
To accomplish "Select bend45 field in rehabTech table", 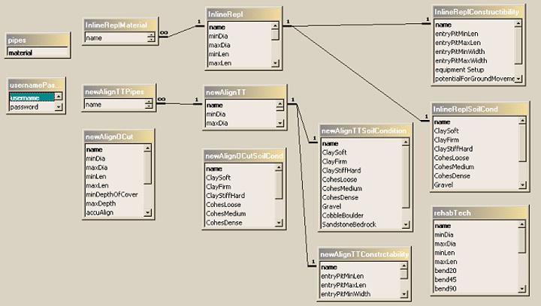I will coord(446,279).
